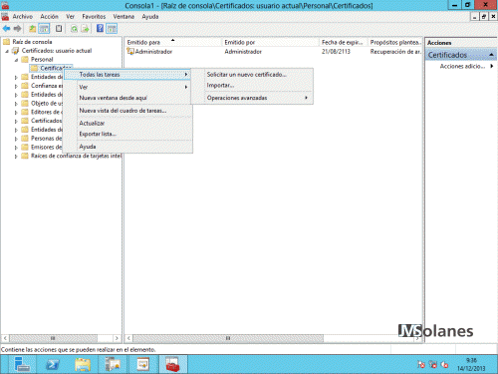Choose Todas las tareas in context menu
Viewport: 498px width, 374px height.
tap(127, 75)
